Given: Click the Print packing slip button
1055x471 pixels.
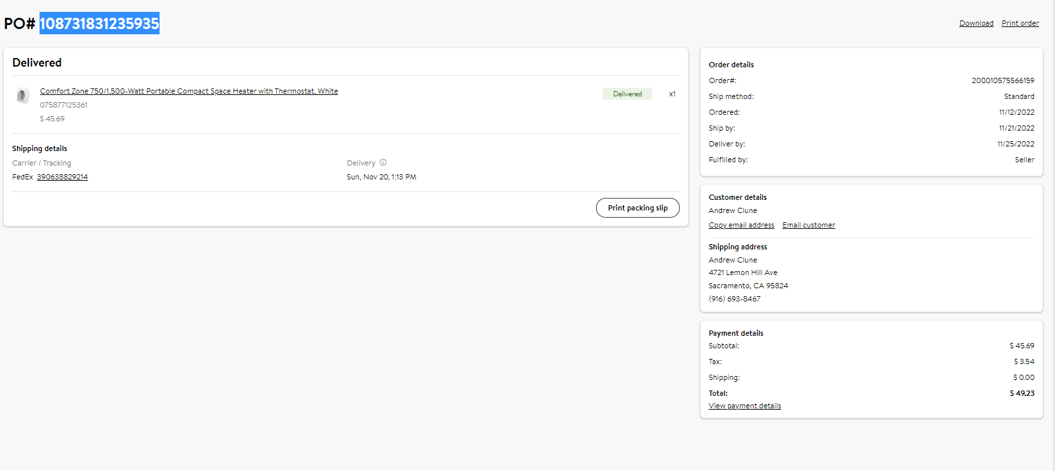Looking at the screenshot, I should pyautogui.click(x=638, y=208).
